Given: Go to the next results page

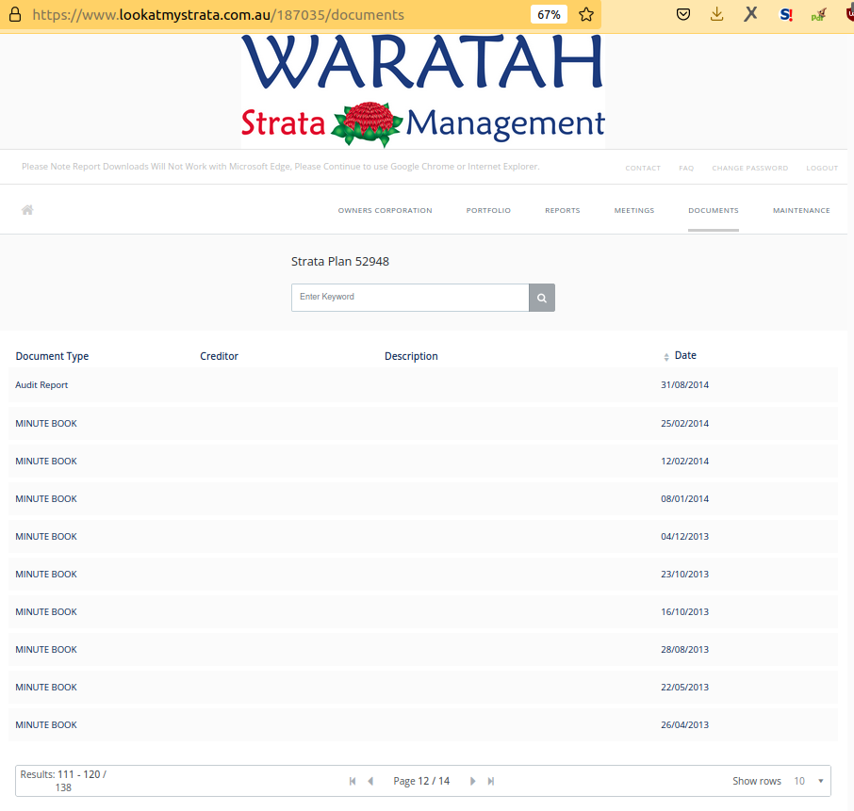Looking at the screenshot, I should pyautogui.click(x=473, y=781).
